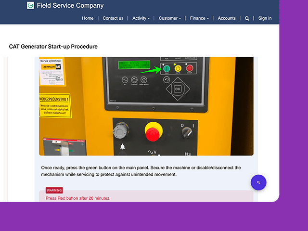Click the Field Service Company title text
The height and width of the screenshot is (231, 308).
click(70, 5)
